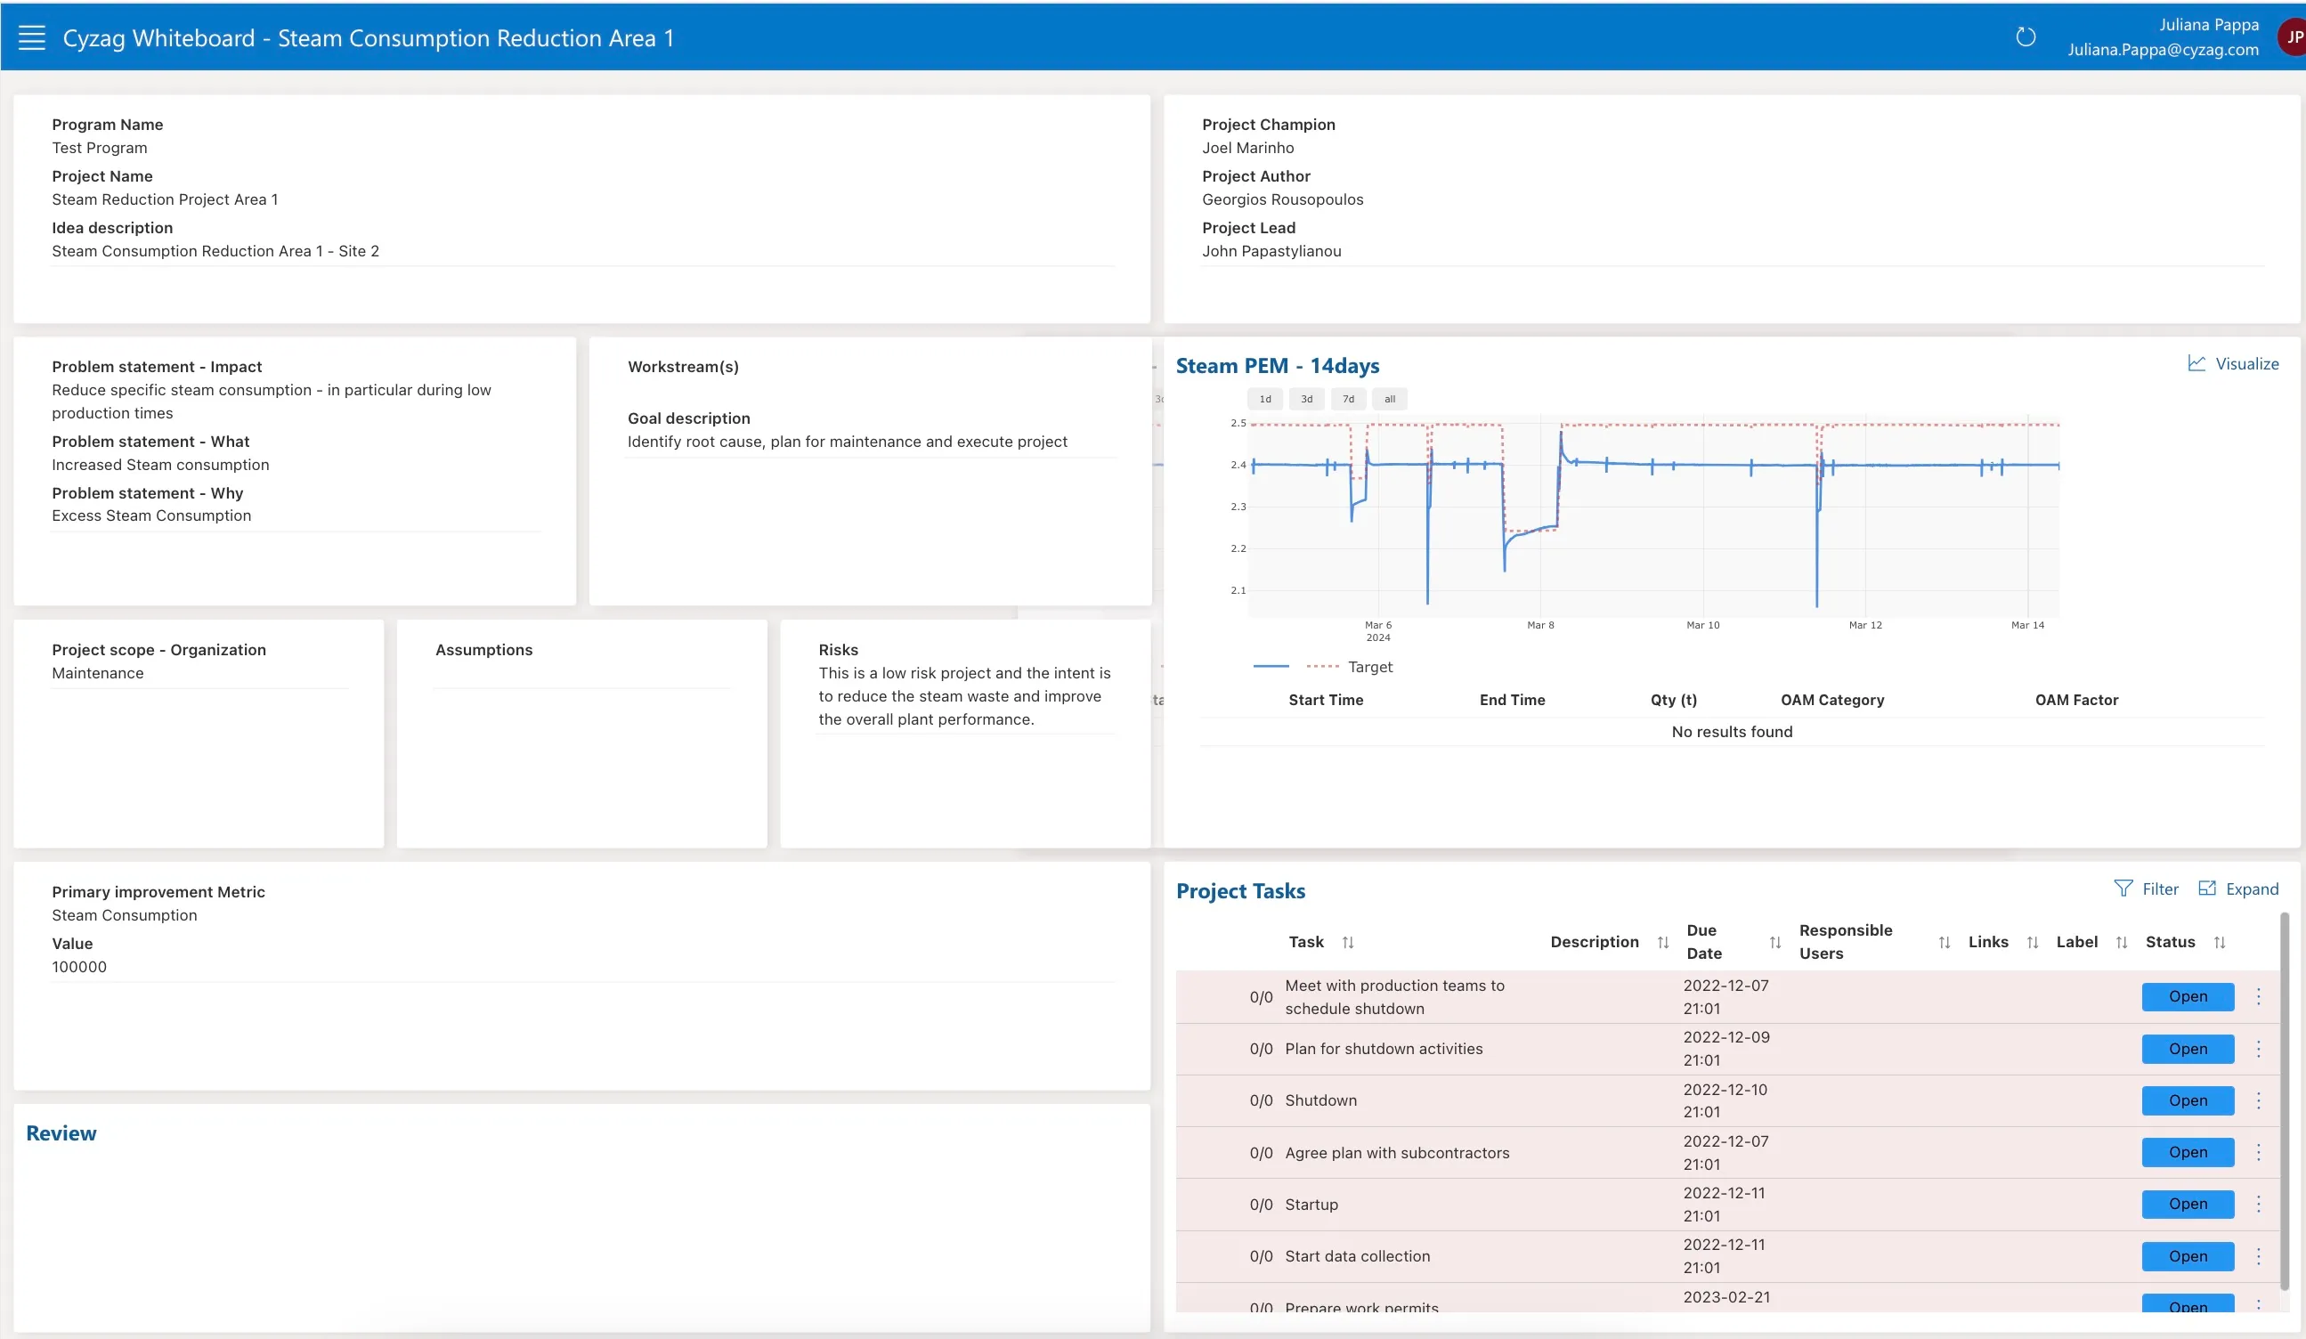The image size is (2306, 1339).
Task: Click the Expand tasks icon
Action: point(2207,889)
